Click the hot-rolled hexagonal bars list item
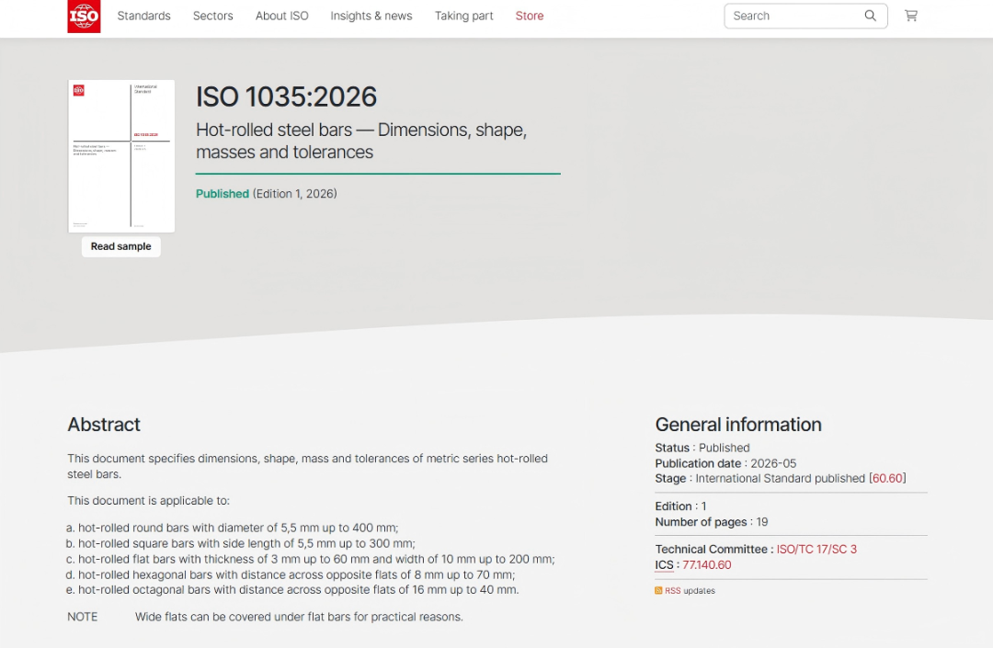This screenshot has height=648, width=993. click(291, 575)
